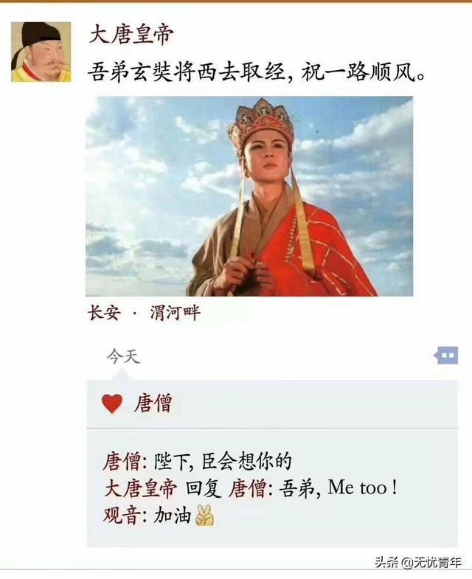
Task: Click the victory hand emoji after 加油
Action: pyautogui.click(x=204, y=515)
